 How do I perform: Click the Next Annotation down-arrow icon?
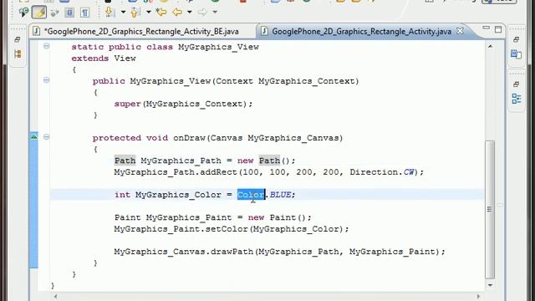tap(110, 13)
